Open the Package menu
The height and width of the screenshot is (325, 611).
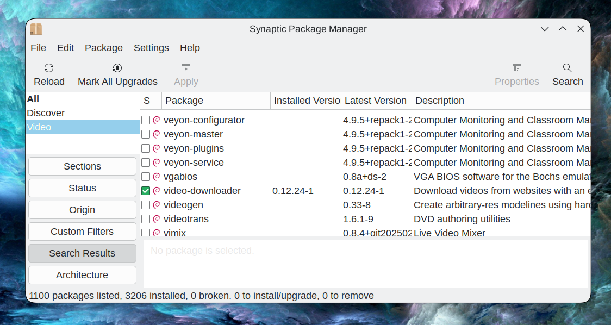(x=104, y=47)
